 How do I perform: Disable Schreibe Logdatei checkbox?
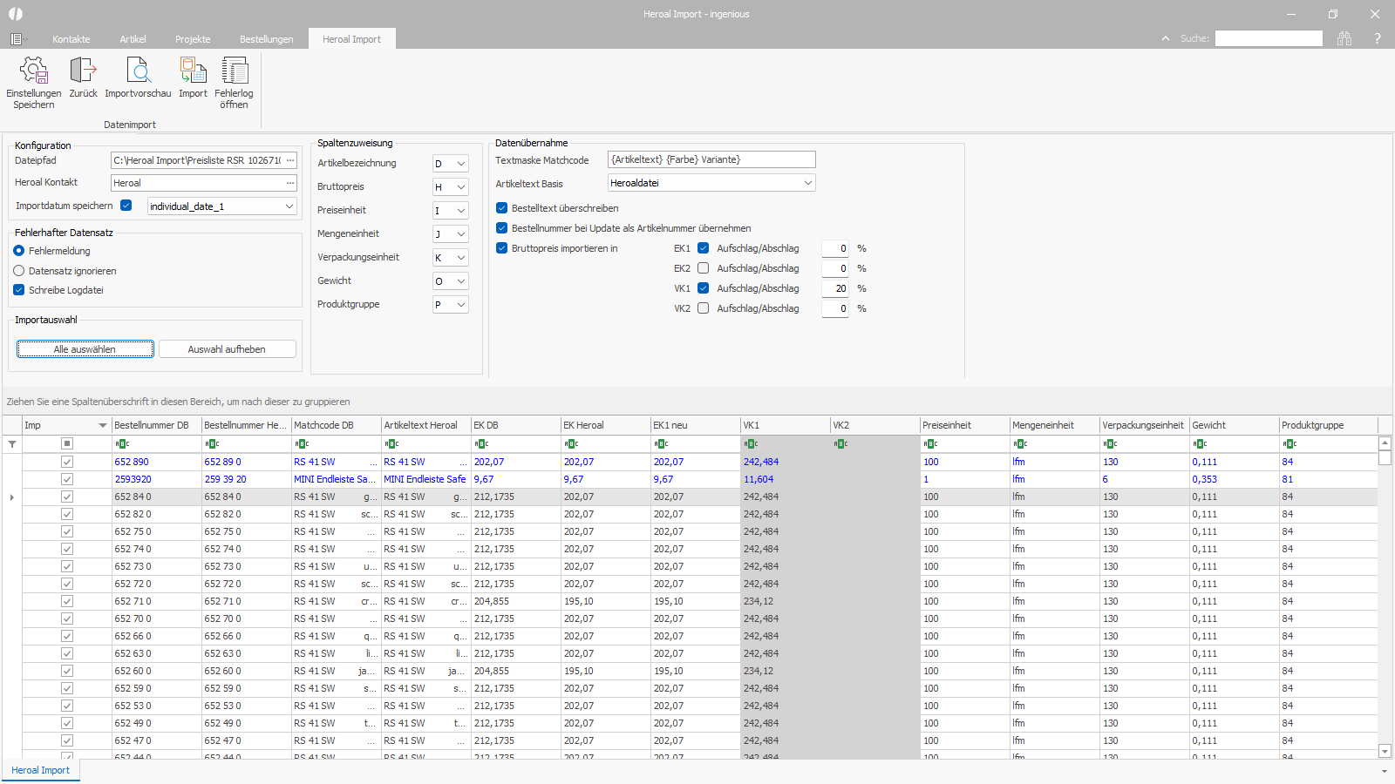[19, 290]
